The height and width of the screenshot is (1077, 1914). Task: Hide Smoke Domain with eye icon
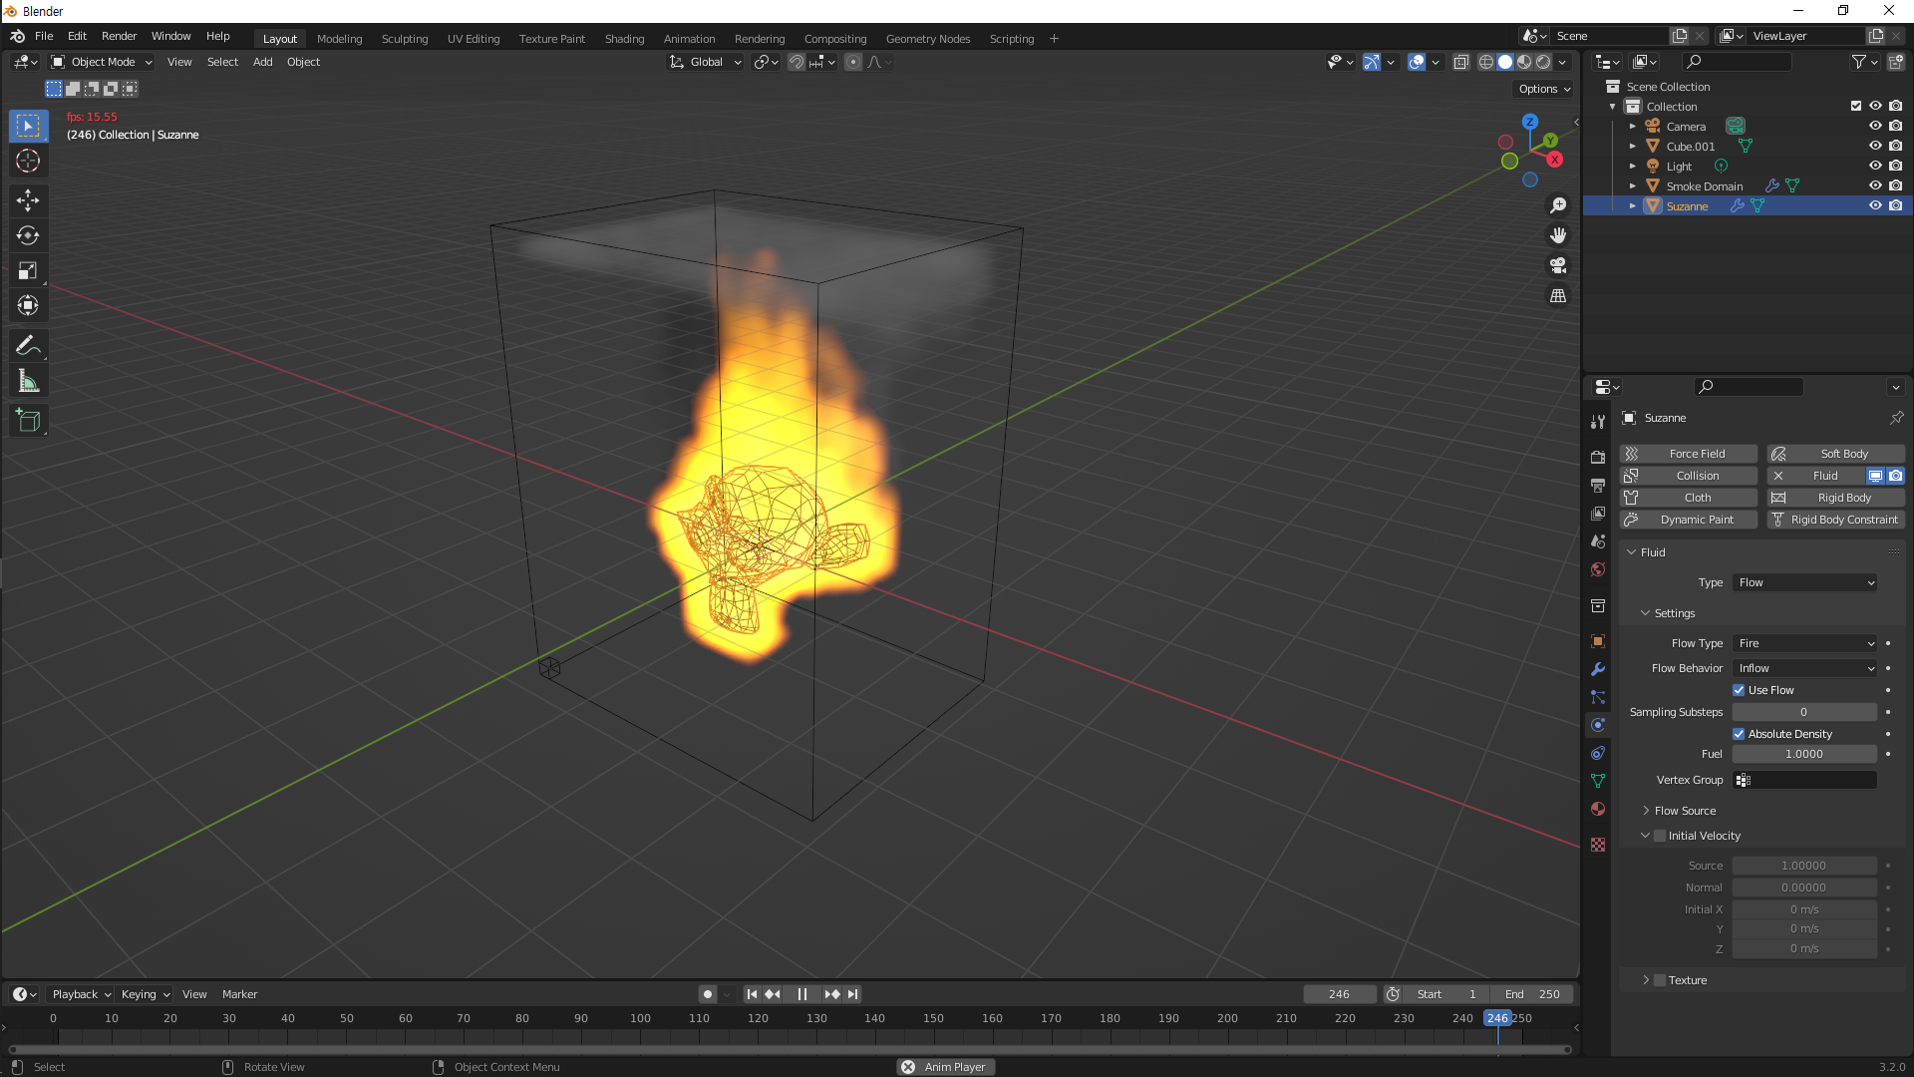click(x=1875, y=186)
